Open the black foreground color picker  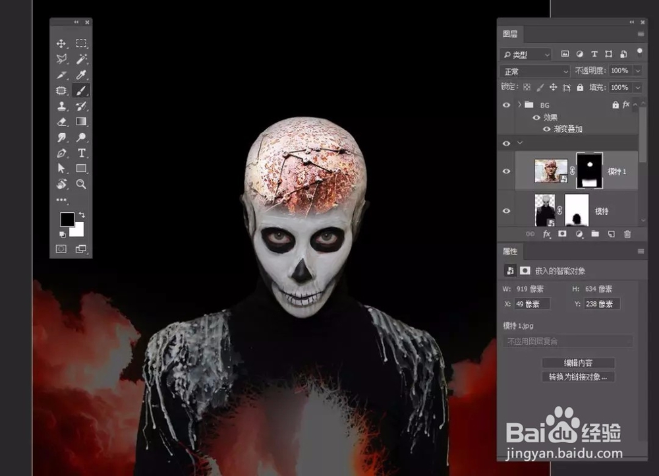pos(67,219)
